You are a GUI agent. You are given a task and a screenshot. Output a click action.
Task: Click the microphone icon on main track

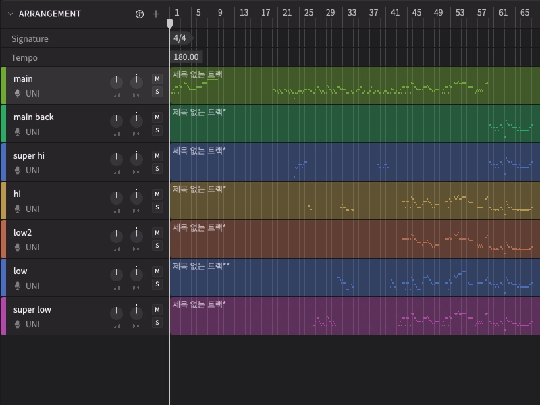click(x=18, y=94)
